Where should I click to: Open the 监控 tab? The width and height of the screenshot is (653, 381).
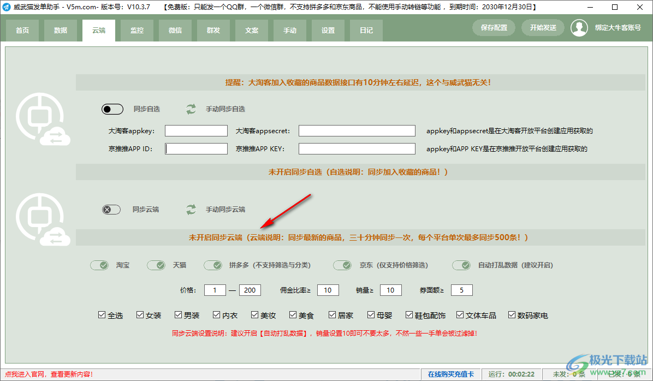pyautogui.click(x=137, y=31)
